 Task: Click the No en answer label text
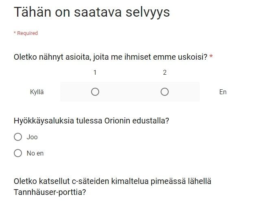coord(35,153)
